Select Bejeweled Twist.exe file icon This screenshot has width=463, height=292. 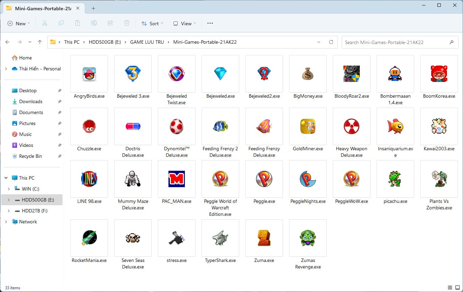177,74
